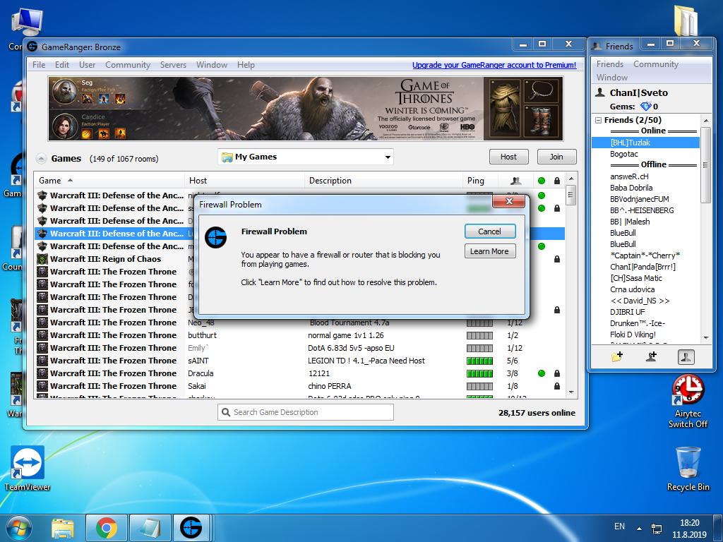Screen dimensions: 723x542
Task: Open Upgrade to Premium link
Action: [x=494, y=65]
